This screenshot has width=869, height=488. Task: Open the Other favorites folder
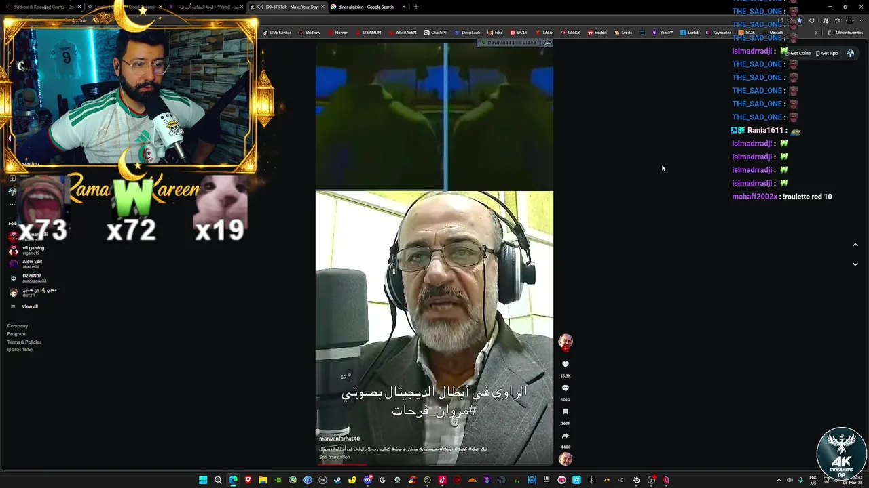point(846,33)
